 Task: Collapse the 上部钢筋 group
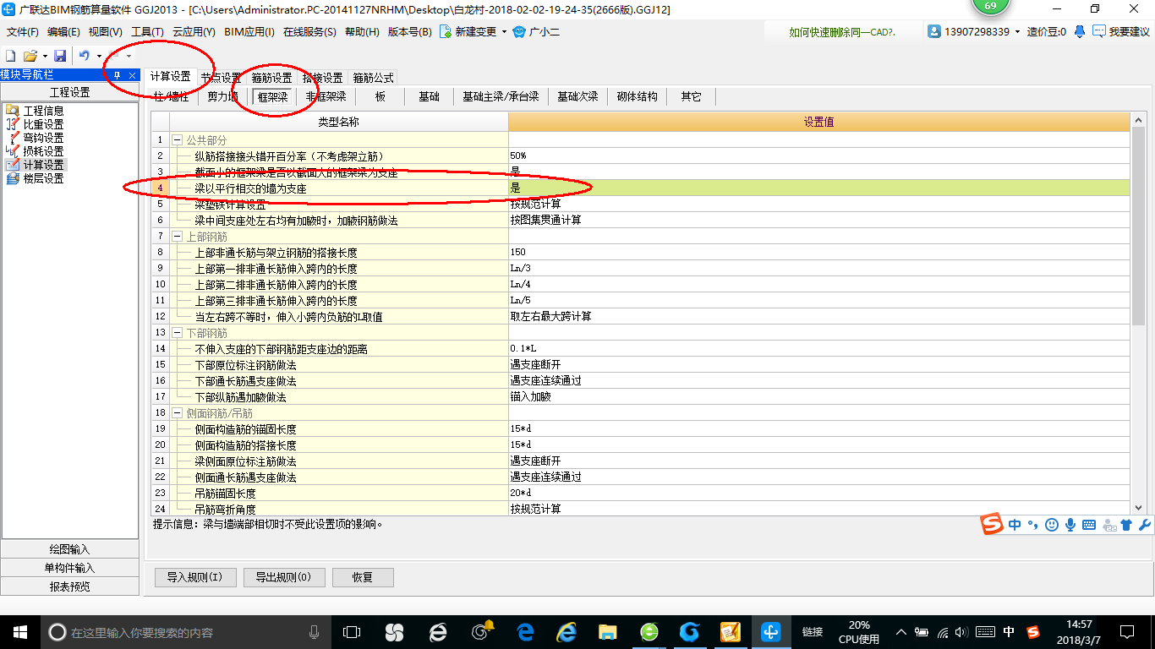tap(177, 237)
